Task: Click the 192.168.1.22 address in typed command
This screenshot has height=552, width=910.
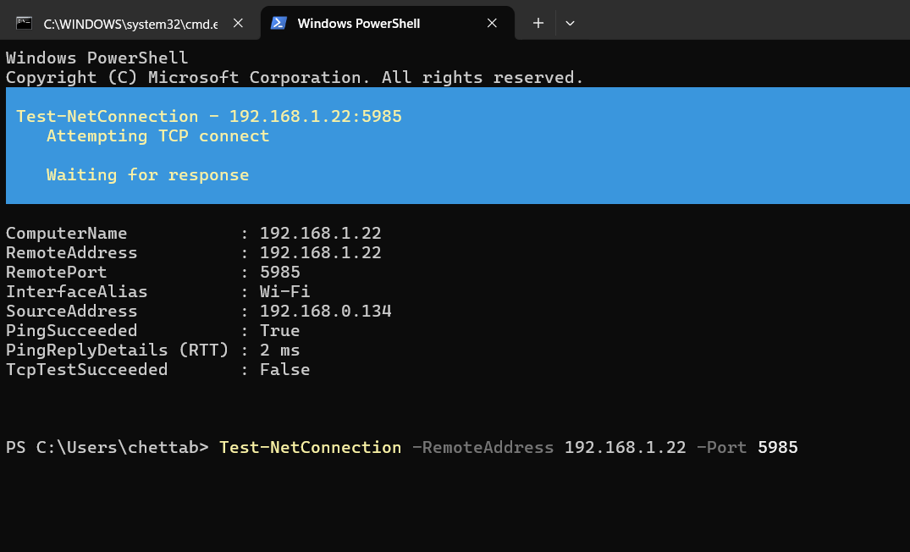Action: pos(625,448)
